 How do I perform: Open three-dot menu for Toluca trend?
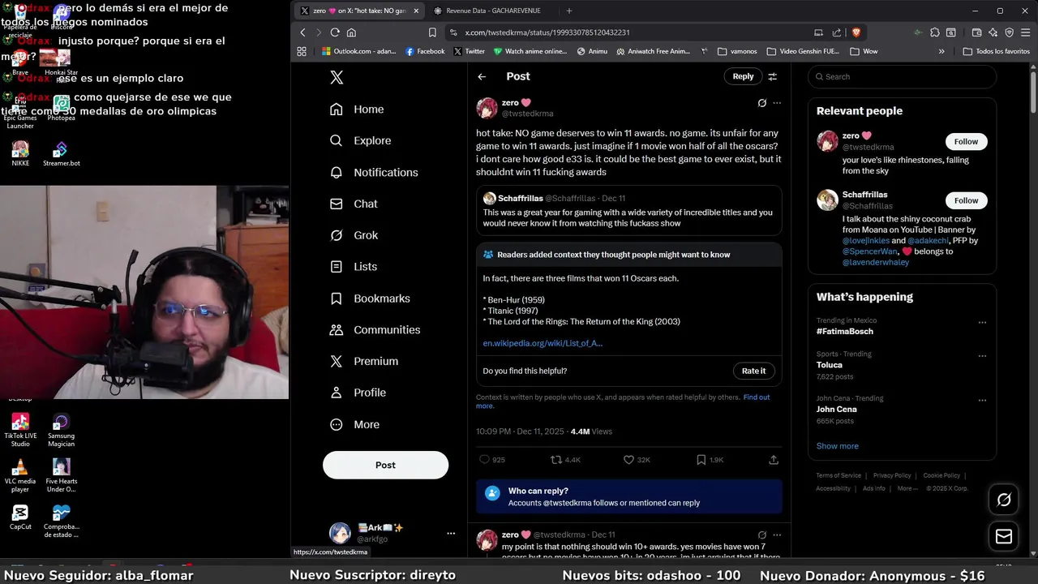pyautogui.click(x=982, y=355)
